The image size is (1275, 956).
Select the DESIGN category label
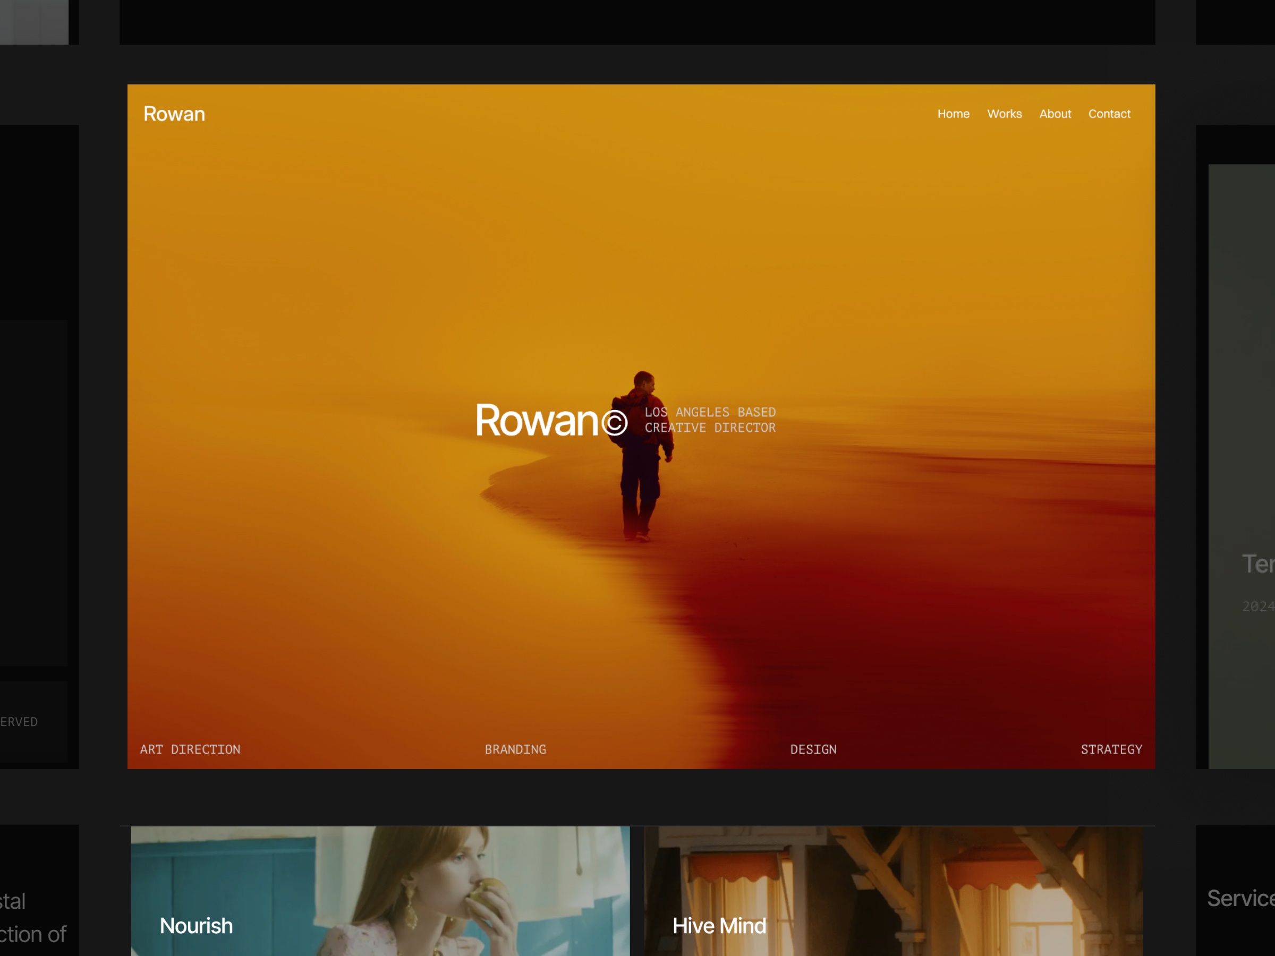coord(814,750)
